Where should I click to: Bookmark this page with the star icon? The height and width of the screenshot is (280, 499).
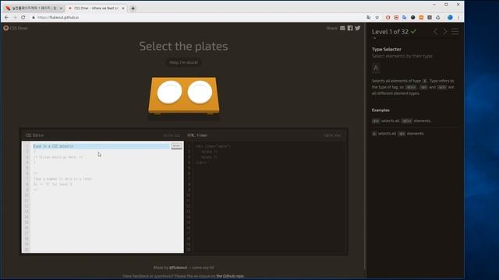click(x=377, y=17)
